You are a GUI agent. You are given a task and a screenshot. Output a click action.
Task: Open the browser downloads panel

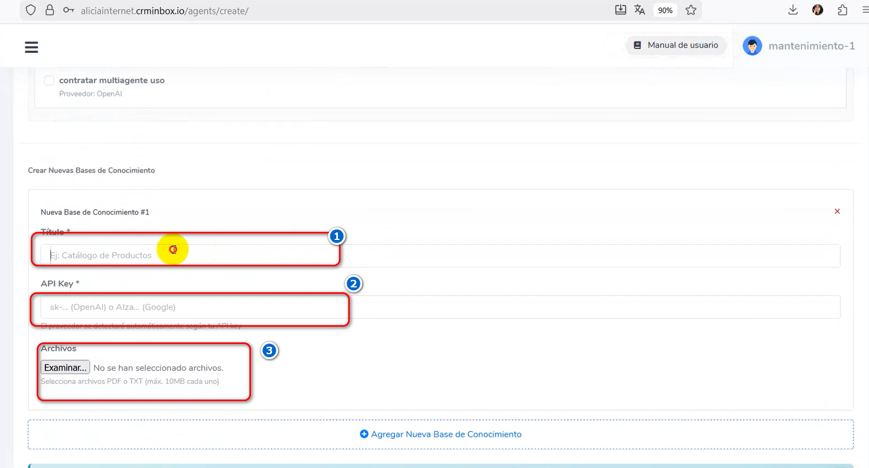click(x=793, y=10)
